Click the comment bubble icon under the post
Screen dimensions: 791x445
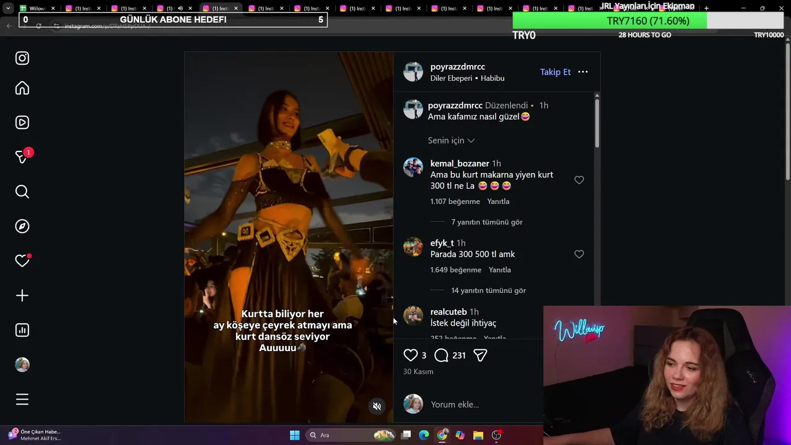(x=441, y=355)
